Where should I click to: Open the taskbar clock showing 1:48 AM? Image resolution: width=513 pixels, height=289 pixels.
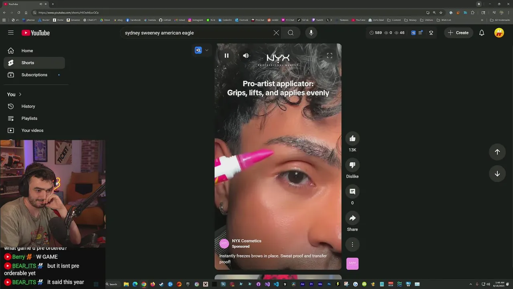499,284
